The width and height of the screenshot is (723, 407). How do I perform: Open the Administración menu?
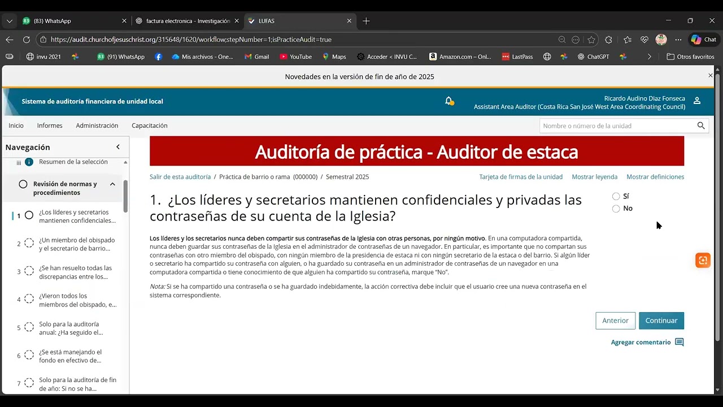97,125
